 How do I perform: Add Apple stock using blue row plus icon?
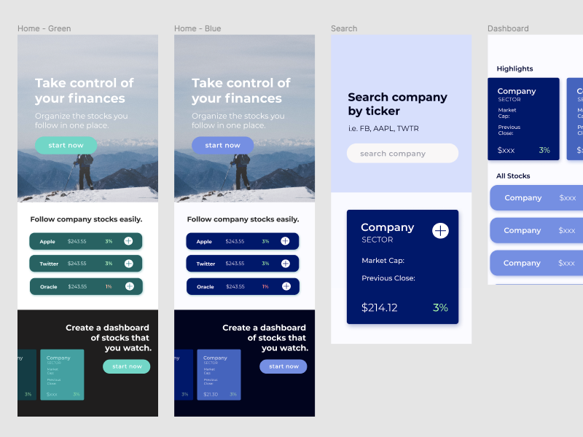[285, 241]
